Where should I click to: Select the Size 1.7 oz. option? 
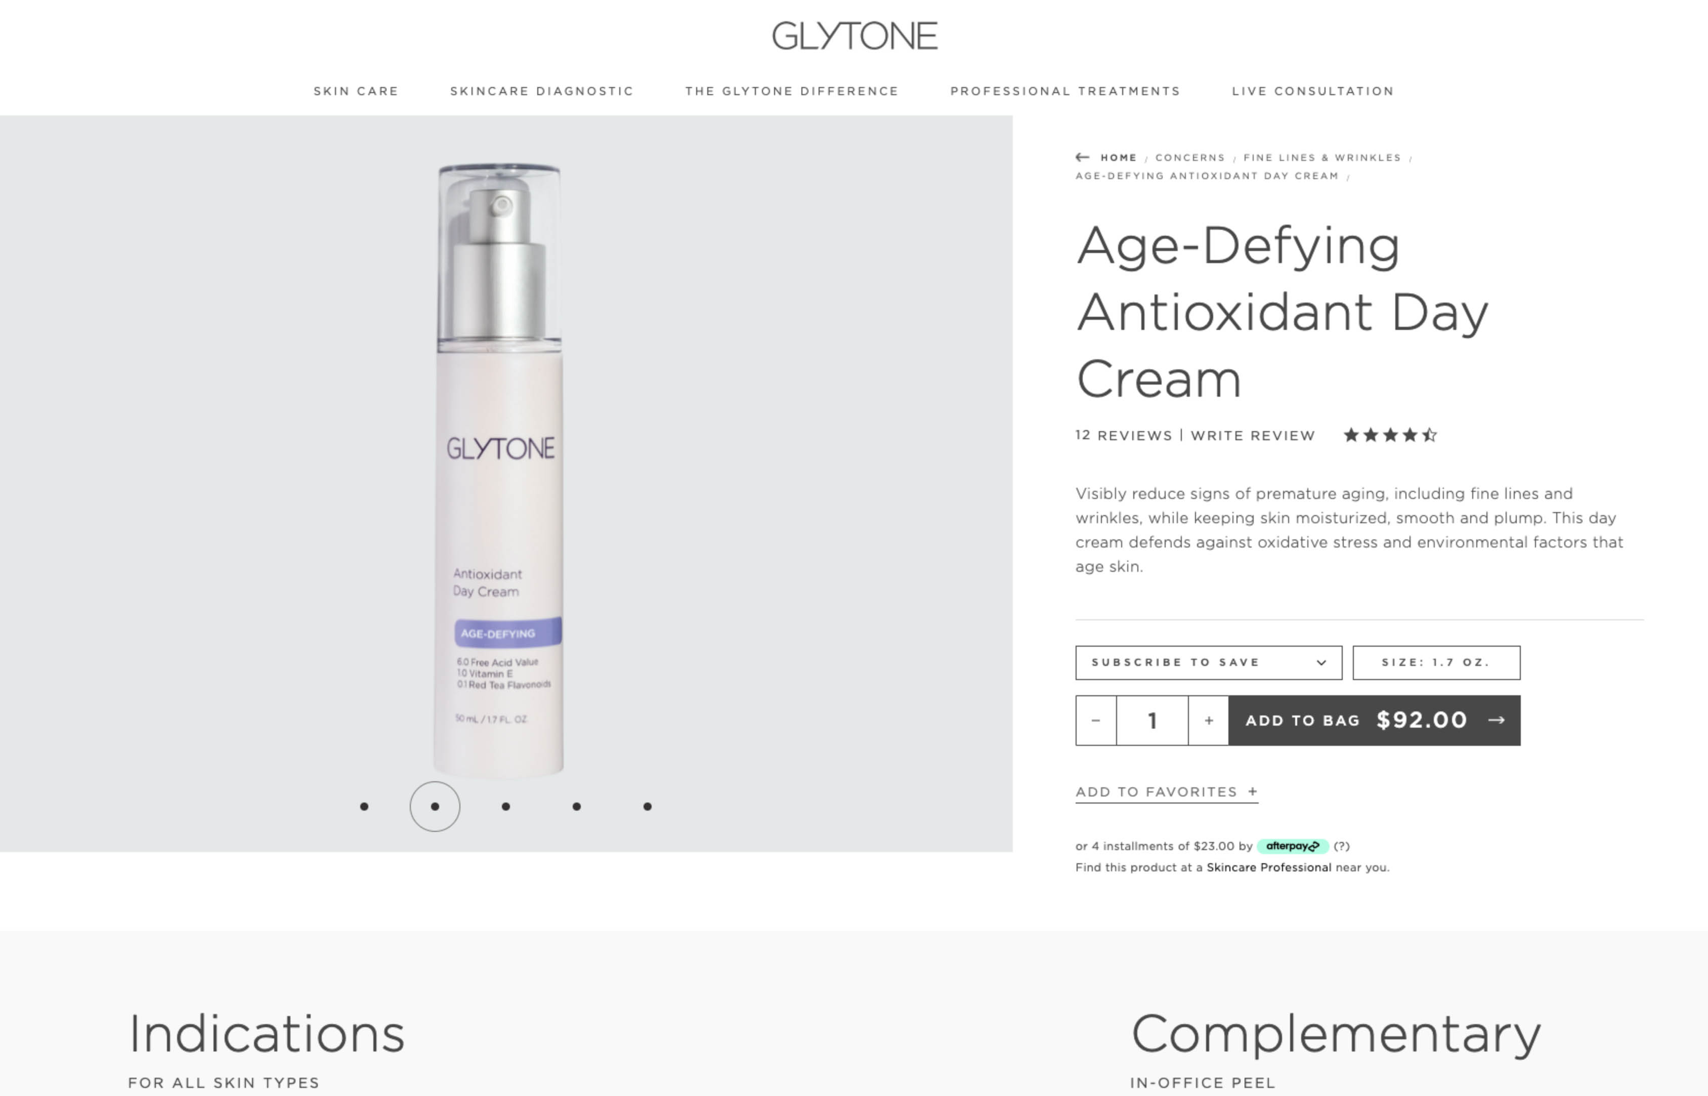point(1436,662)
